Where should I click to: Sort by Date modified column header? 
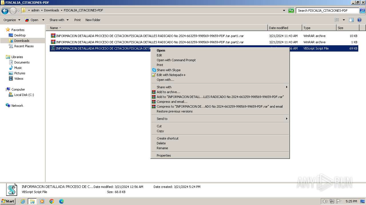285,28
